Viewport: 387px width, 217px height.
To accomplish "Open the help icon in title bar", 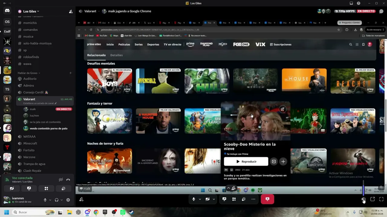I will tap(359, 3).
